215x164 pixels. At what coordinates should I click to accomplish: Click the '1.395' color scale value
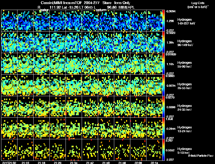coord(170,43)
